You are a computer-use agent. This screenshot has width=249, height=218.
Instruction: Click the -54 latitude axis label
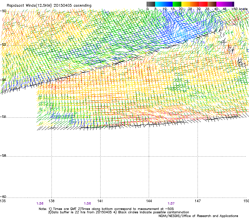[3, 79]
